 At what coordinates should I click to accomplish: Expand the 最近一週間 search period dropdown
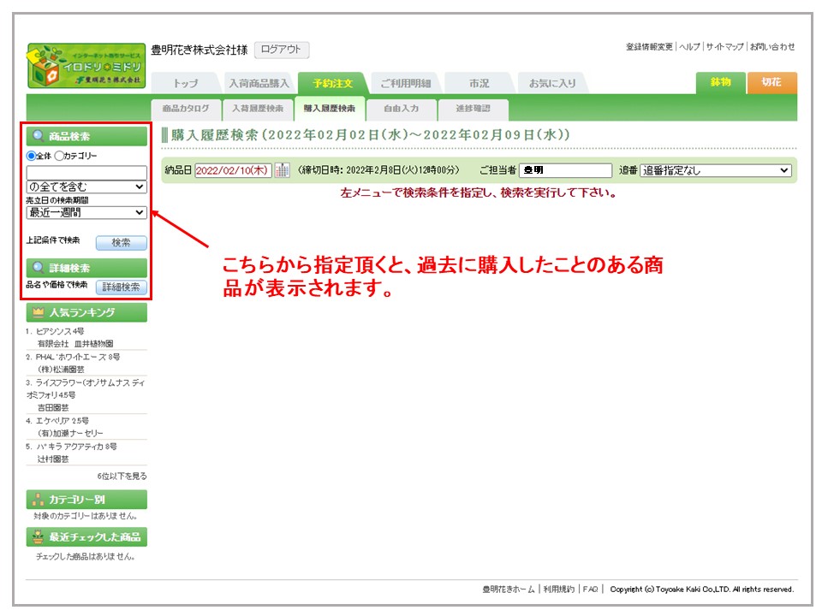coord(86,212)
